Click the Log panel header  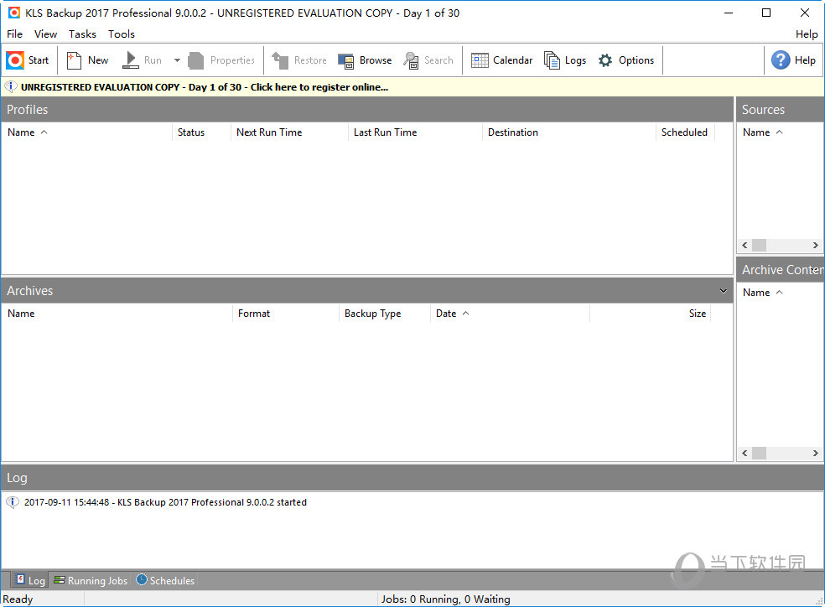coord(412,478)
